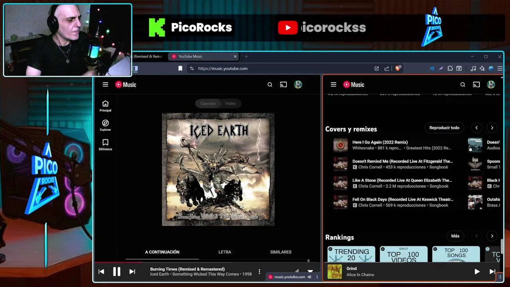The width and height of the screenshot is (510, 287).
Task: Switch to the Remixed & Remastered browser tab
Action: (147, 57)
